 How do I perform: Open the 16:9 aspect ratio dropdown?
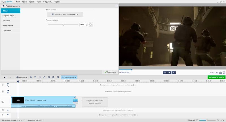[212, 73]
